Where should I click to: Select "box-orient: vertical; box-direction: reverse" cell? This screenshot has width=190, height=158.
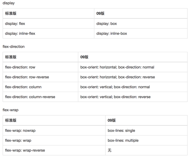coord(115,97)
